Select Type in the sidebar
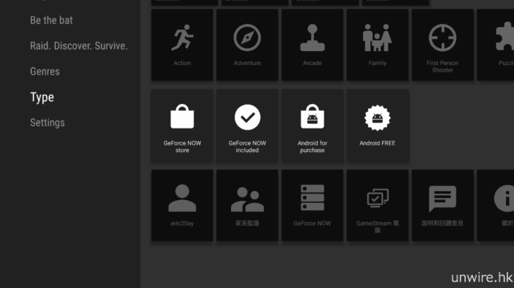514x288 pixels. (x=42, y=97)
